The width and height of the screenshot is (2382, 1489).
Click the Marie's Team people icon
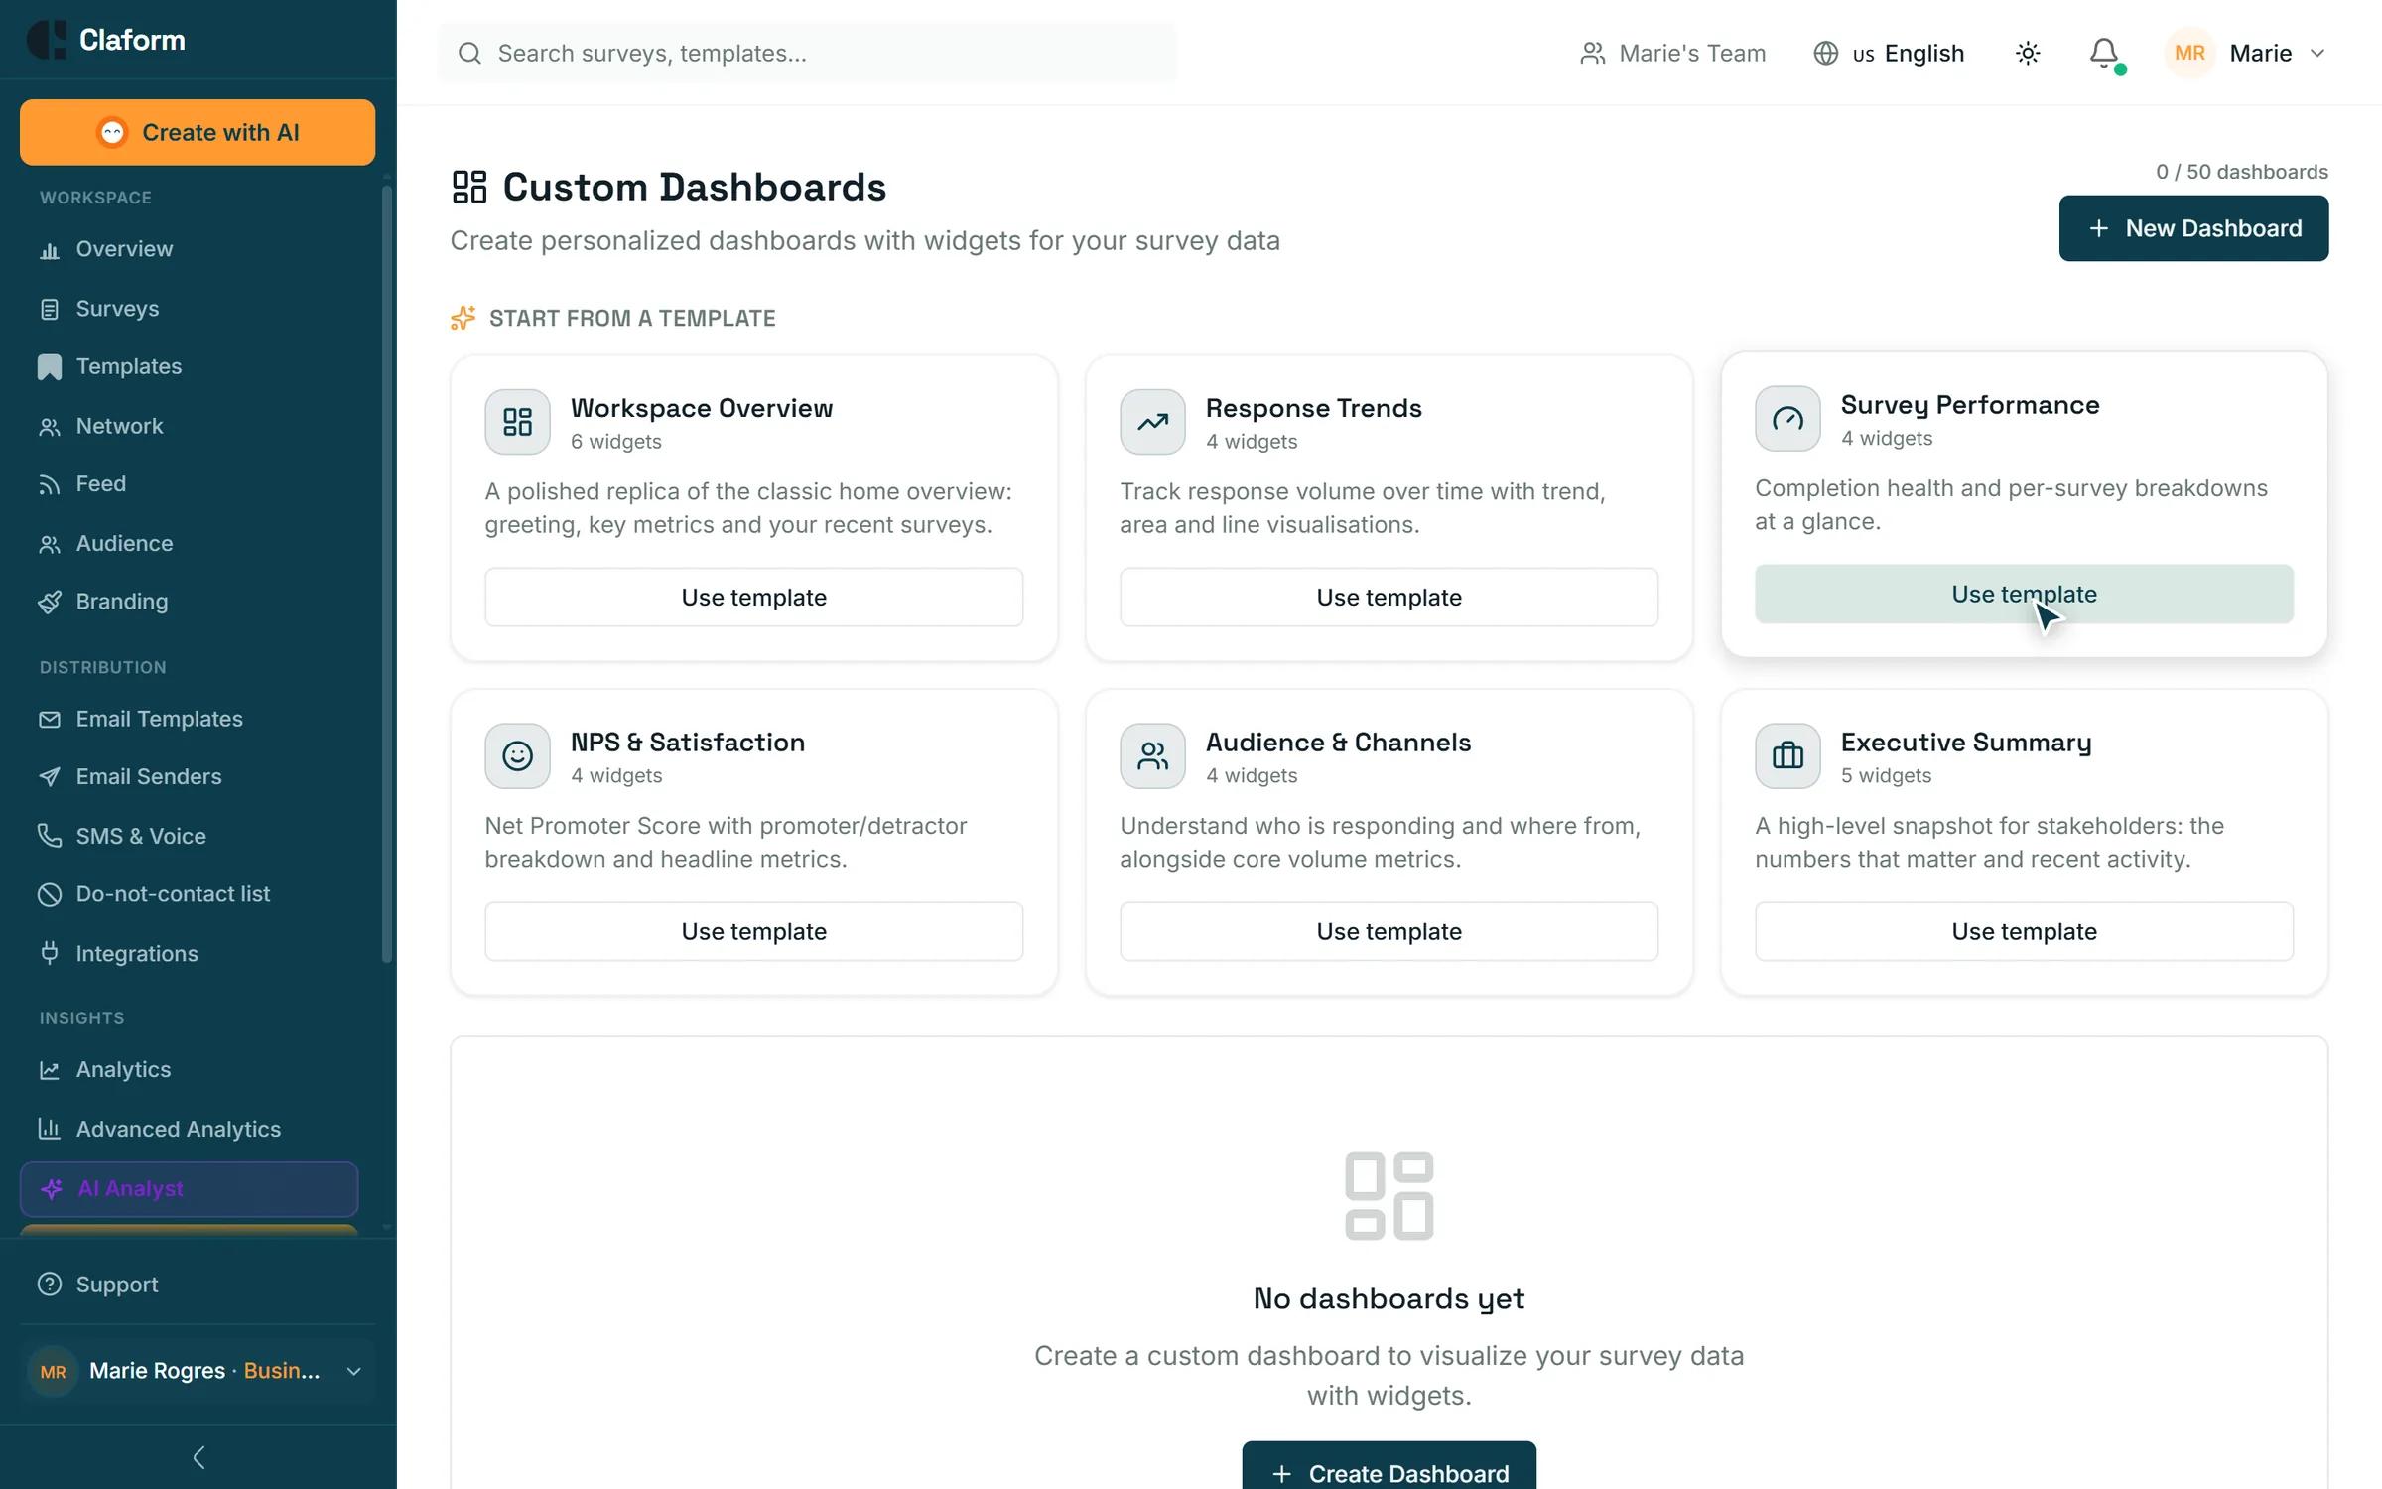click(1592, 53)
